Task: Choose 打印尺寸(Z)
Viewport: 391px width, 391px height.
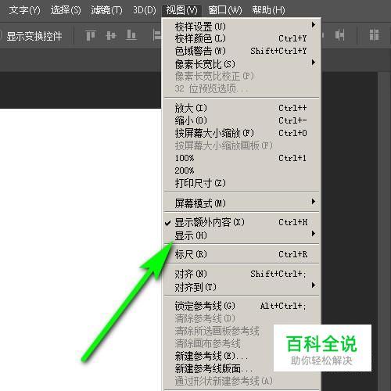Action: click(242, 183)
